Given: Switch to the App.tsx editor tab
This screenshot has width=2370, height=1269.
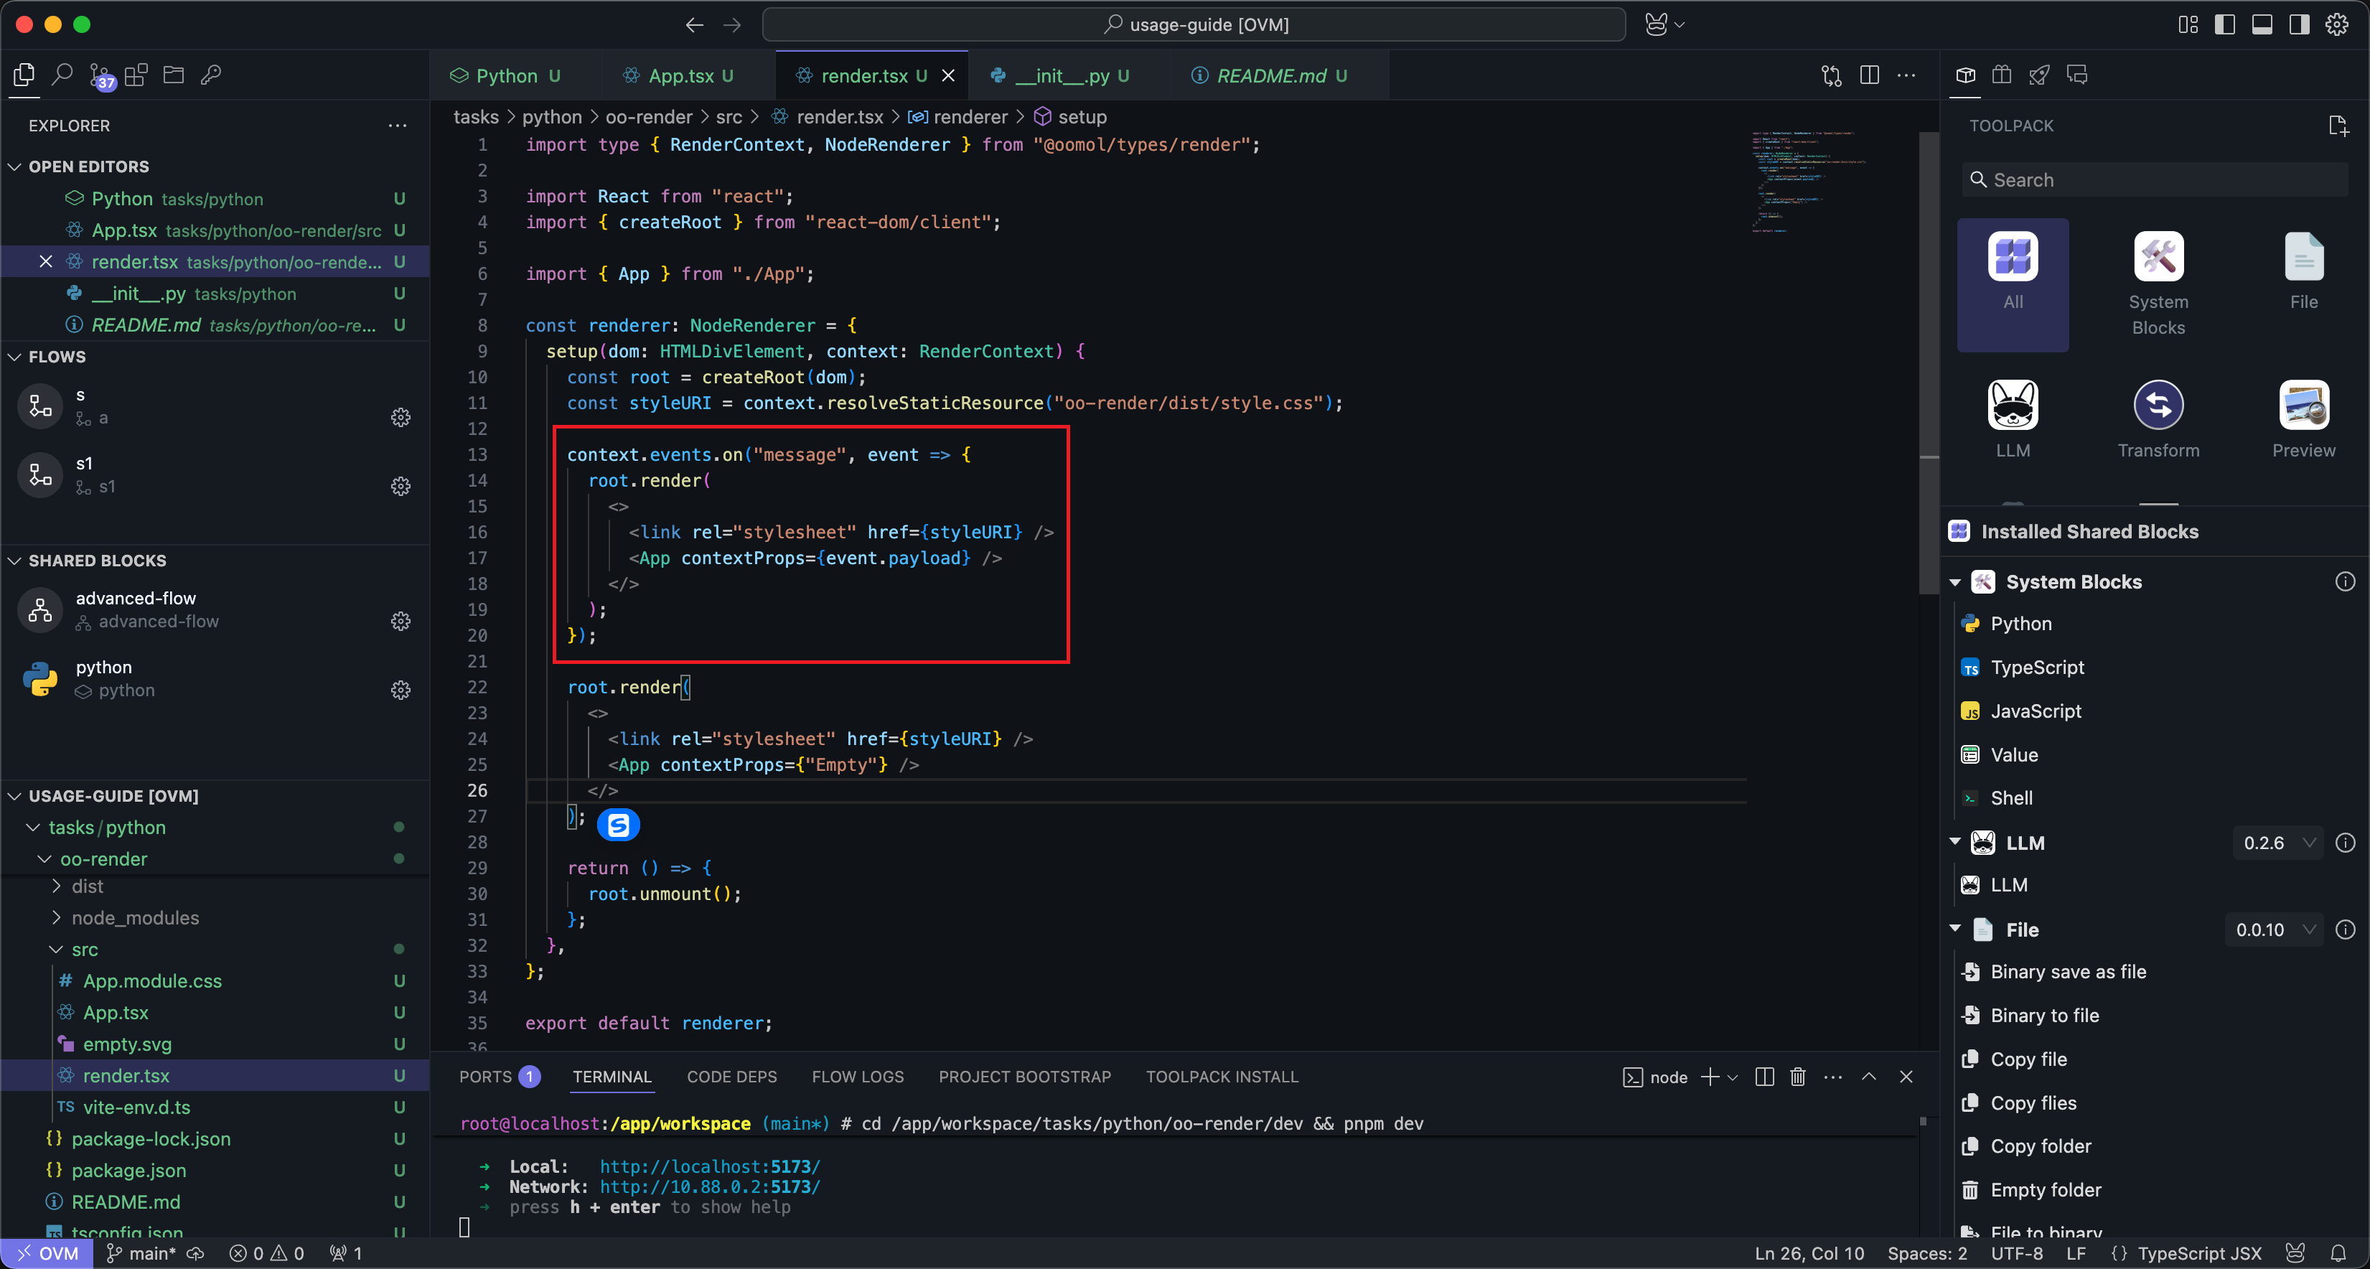Looking at the screenshot, I should click(680, 75).
